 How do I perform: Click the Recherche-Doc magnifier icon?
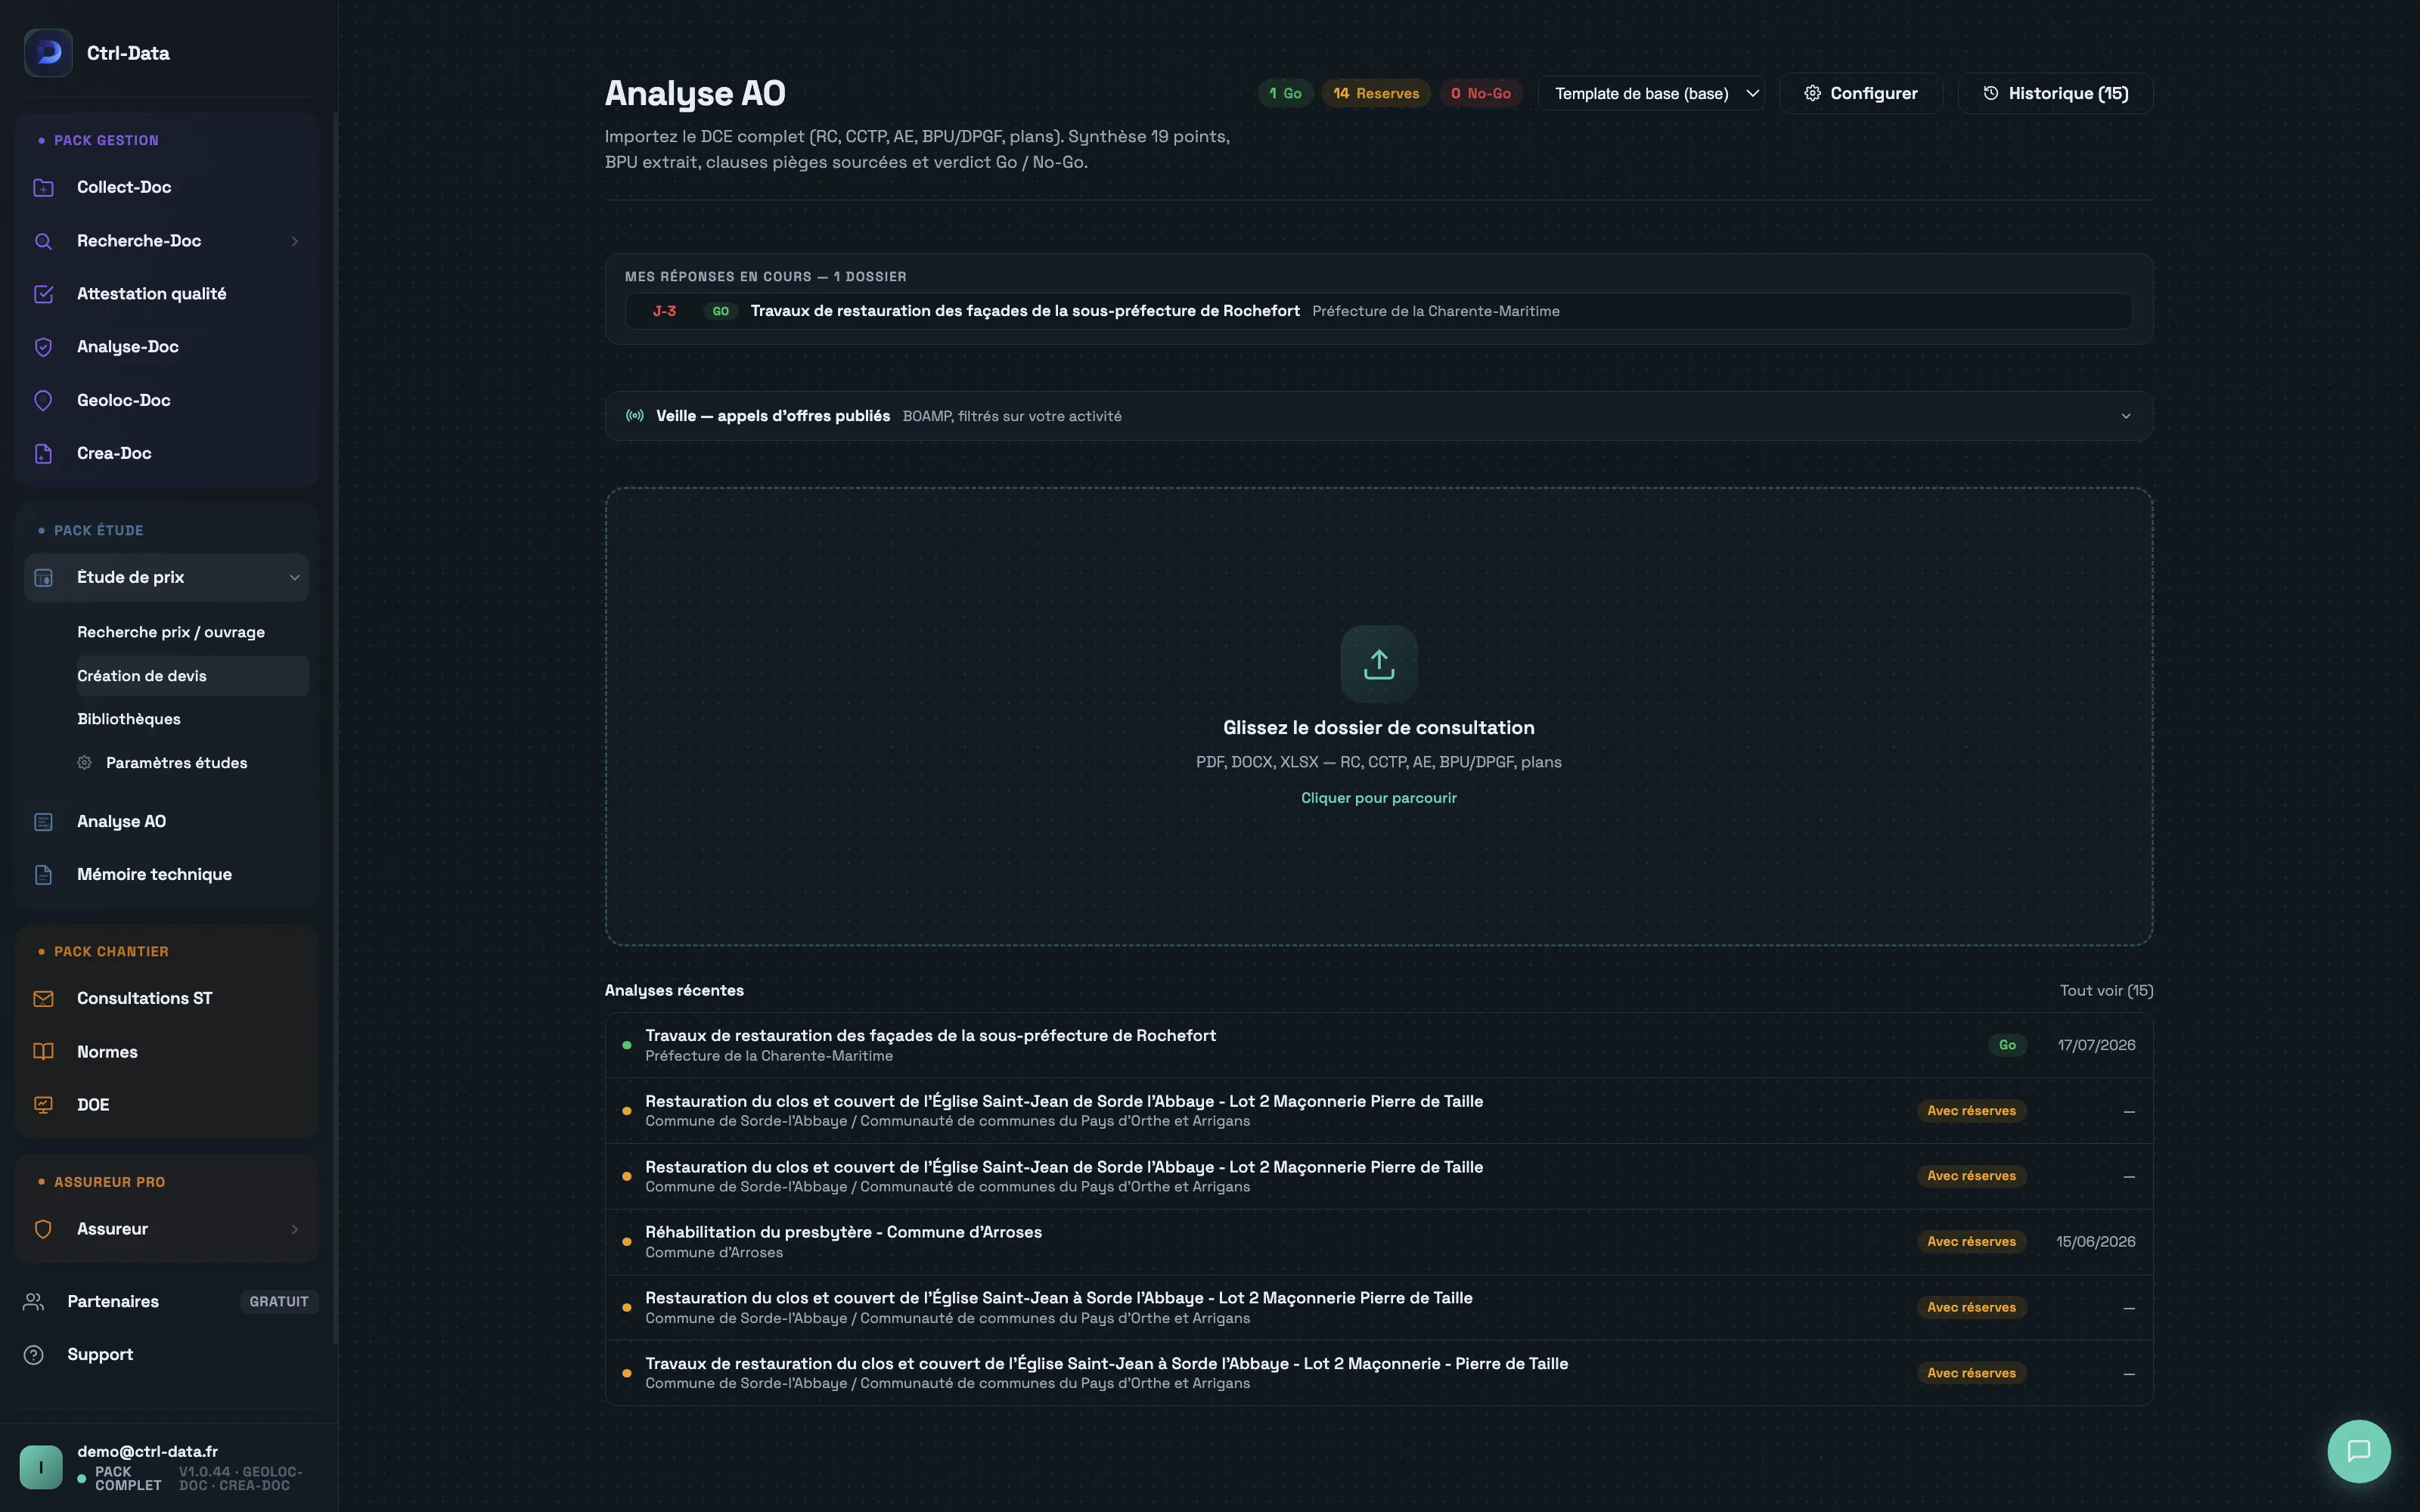(43, 241)
